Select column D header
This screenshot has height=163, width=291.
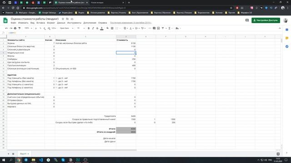pos(126,37)
